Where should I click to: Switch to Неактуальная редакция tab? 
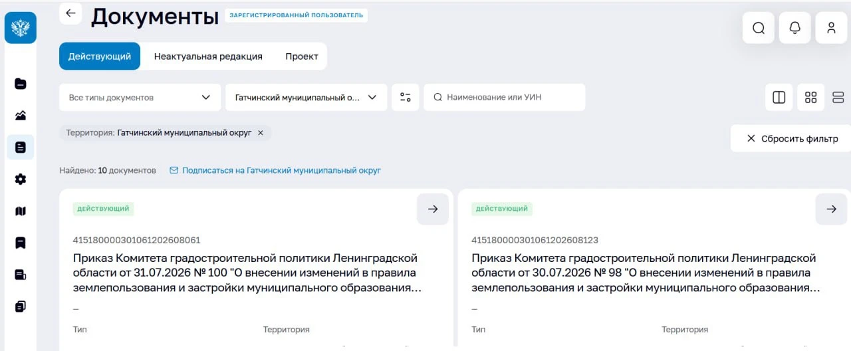208,57
